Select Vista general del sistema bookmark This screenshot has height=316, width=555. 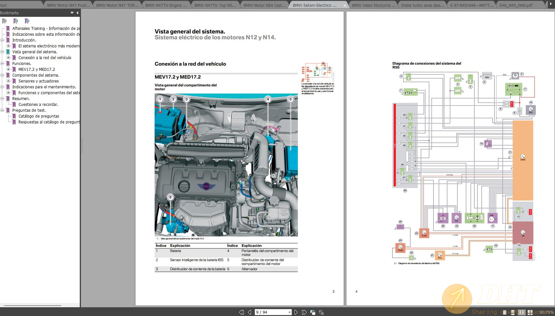[35, 52]
